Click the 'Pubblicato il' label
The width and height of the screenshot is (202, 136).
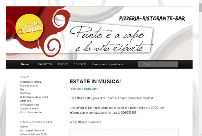[x=76, y=89]
